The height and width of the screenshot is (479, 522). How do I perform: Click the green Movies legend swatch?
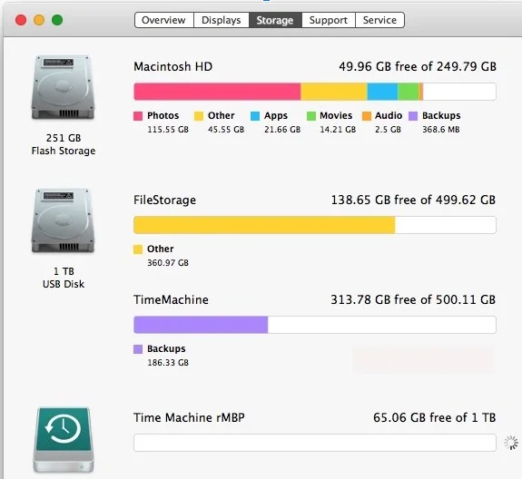pyautogui.click(x=311, y=116)
